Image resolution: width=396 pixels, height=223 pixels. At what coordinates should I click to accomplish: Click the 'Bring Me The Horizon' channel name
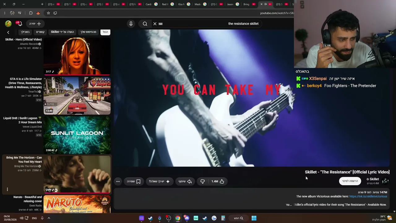tap(26, 166)
